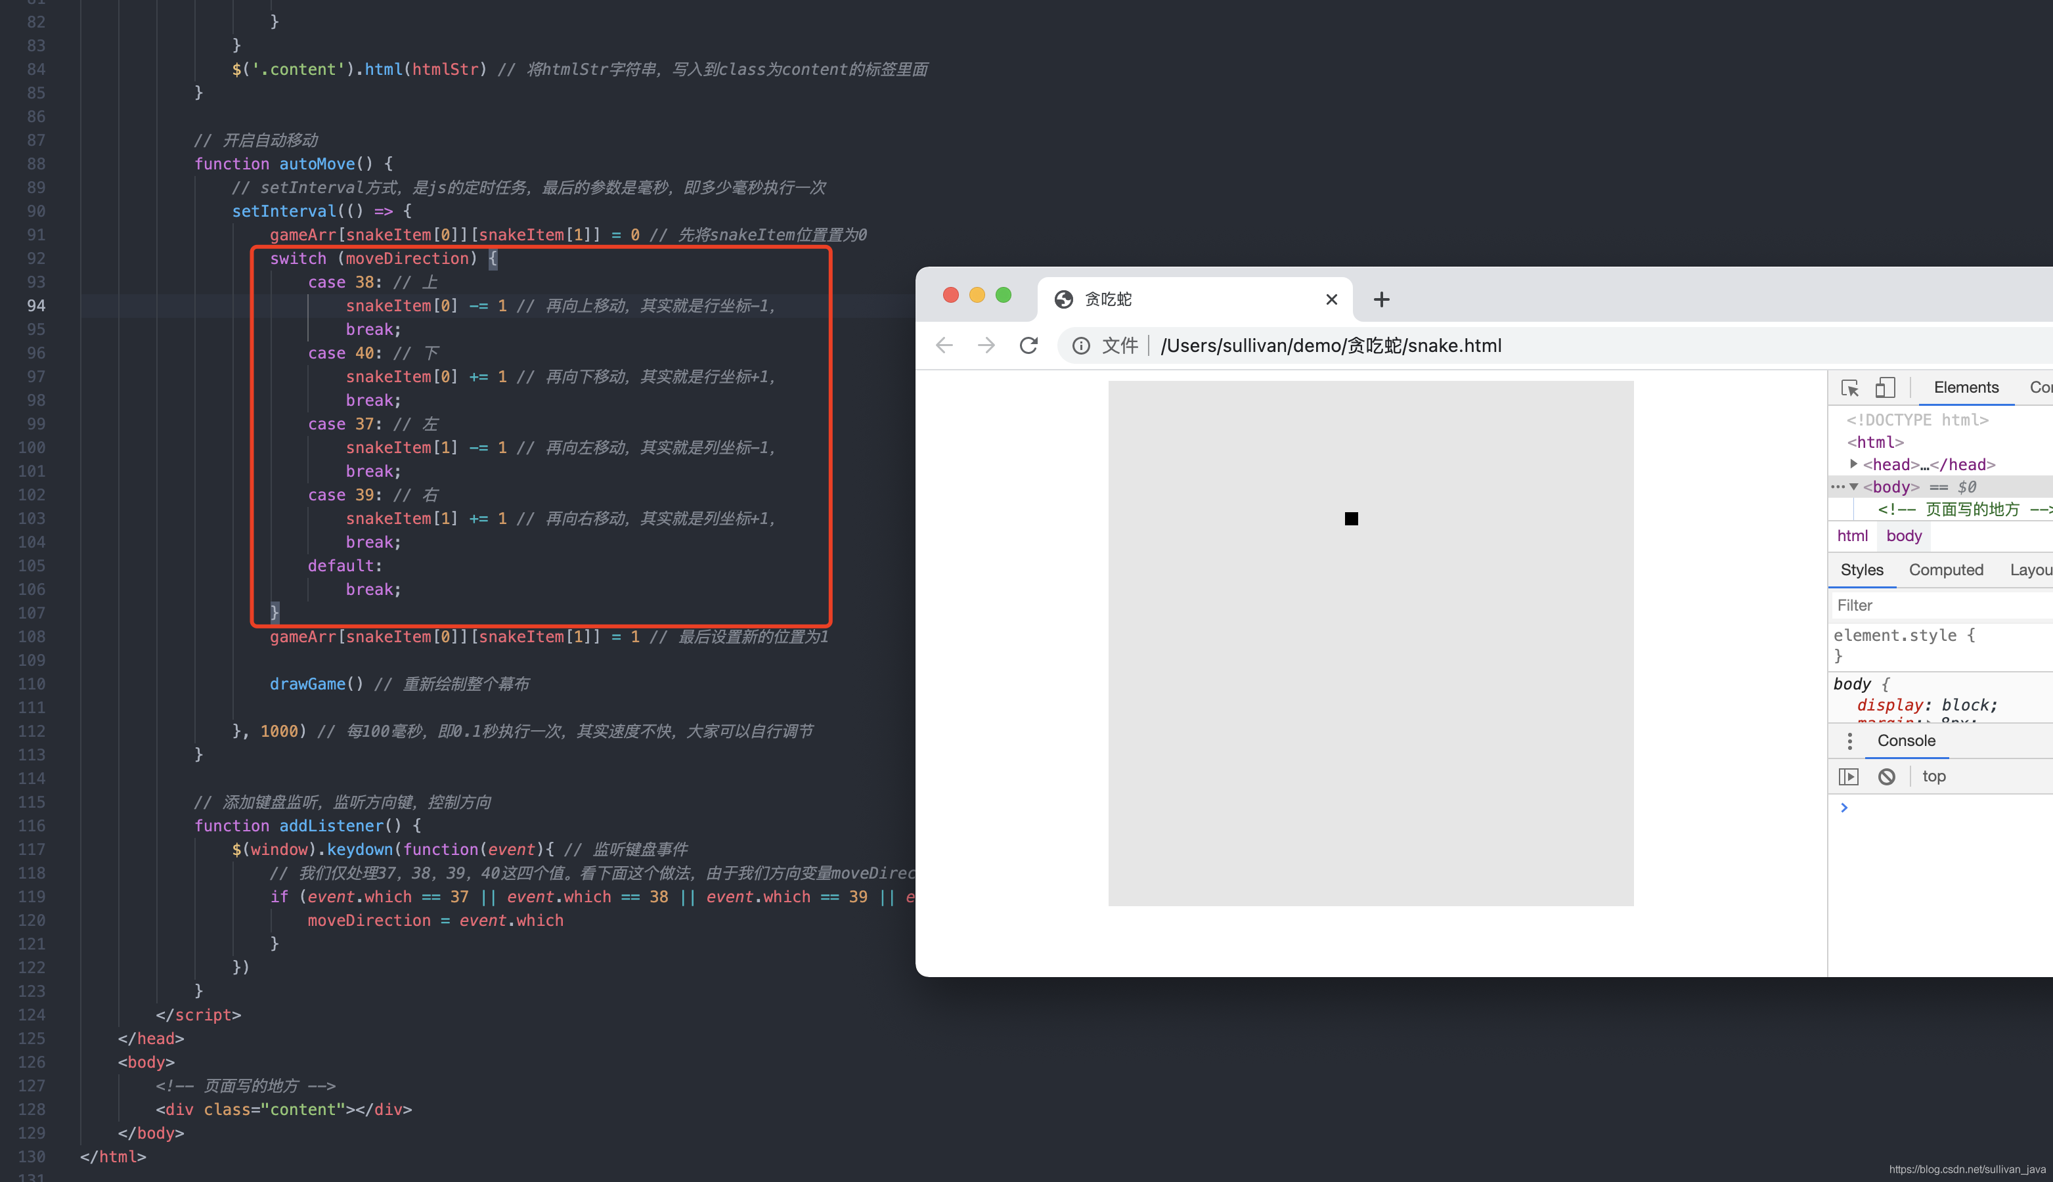Image resolution: width=2053 pixels, height=1182 pixels.
Task: Activate the DevTools inspect element picker
Action: [1850, 388]
